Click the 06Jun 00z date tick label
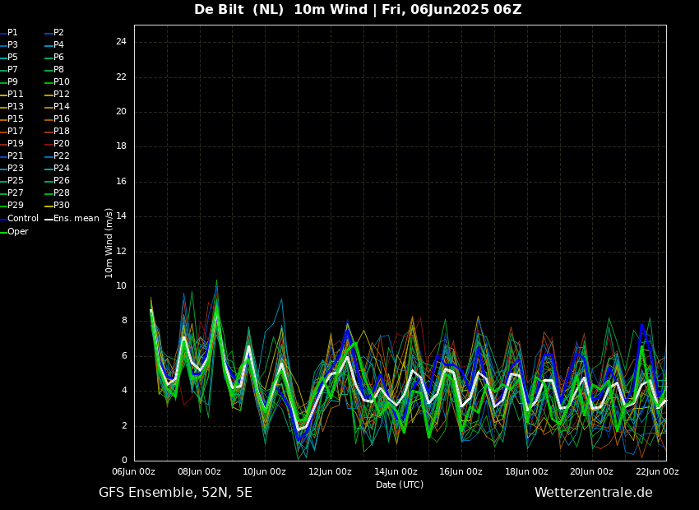This screenshot has width=699, height=510. 134,472
